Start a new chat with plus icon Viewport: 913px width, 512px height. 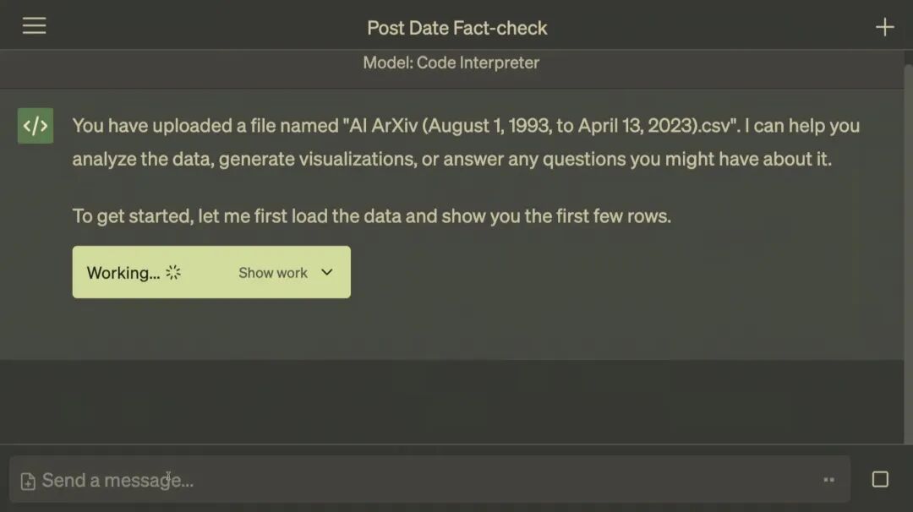[884, 27]
